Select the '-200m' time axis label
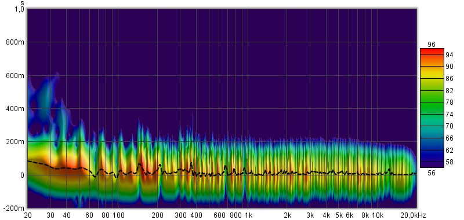The image size is (464, 220). coord(13,208)
